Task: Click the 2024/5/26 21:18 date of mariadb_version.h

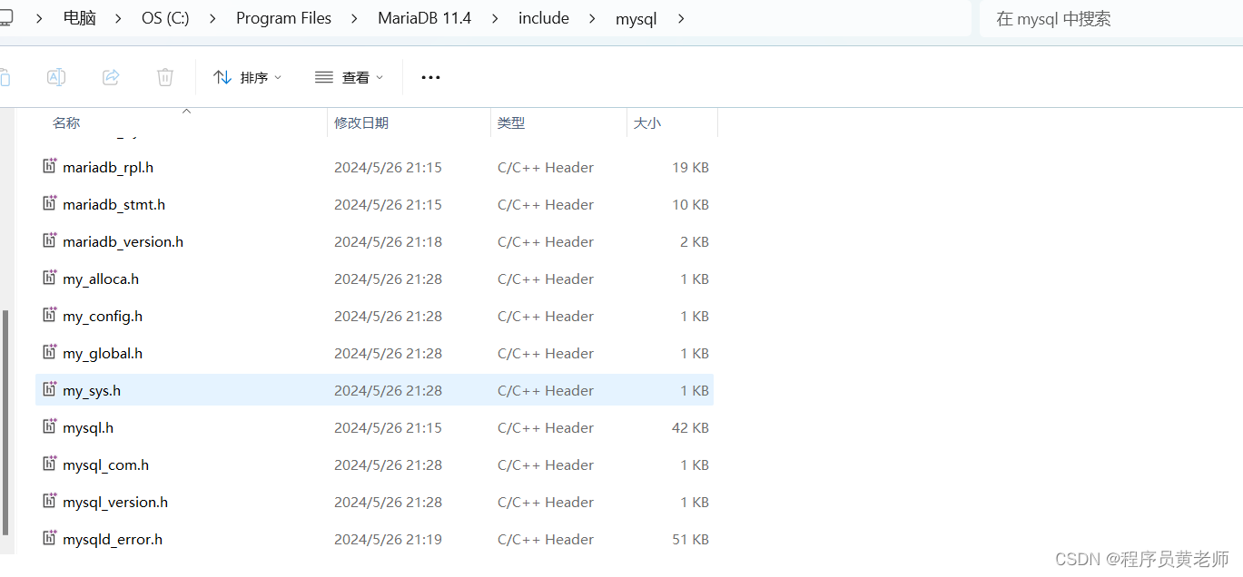Action: click(x=388, y=241)
